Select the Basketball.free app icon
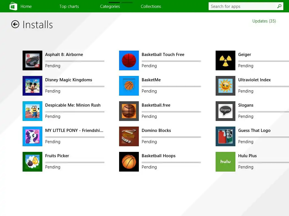Image resolution: width=289 pixels, height=216 pixels. click(x=129, y=111)
